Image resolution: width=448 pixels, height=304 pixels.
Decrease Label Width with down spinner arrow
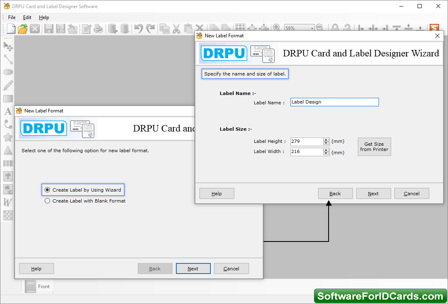click(x=326, y=153)
